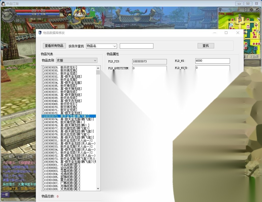The image size is (262, 202).
Task: Open the 物品名 search condition dropdown
Action: click(x=101, y=46)
